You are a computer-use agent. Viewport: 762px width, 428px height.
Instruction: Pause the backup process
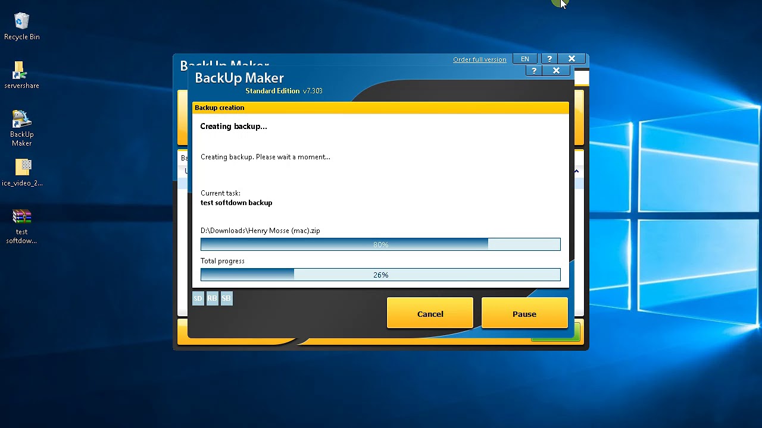point(524,313)
